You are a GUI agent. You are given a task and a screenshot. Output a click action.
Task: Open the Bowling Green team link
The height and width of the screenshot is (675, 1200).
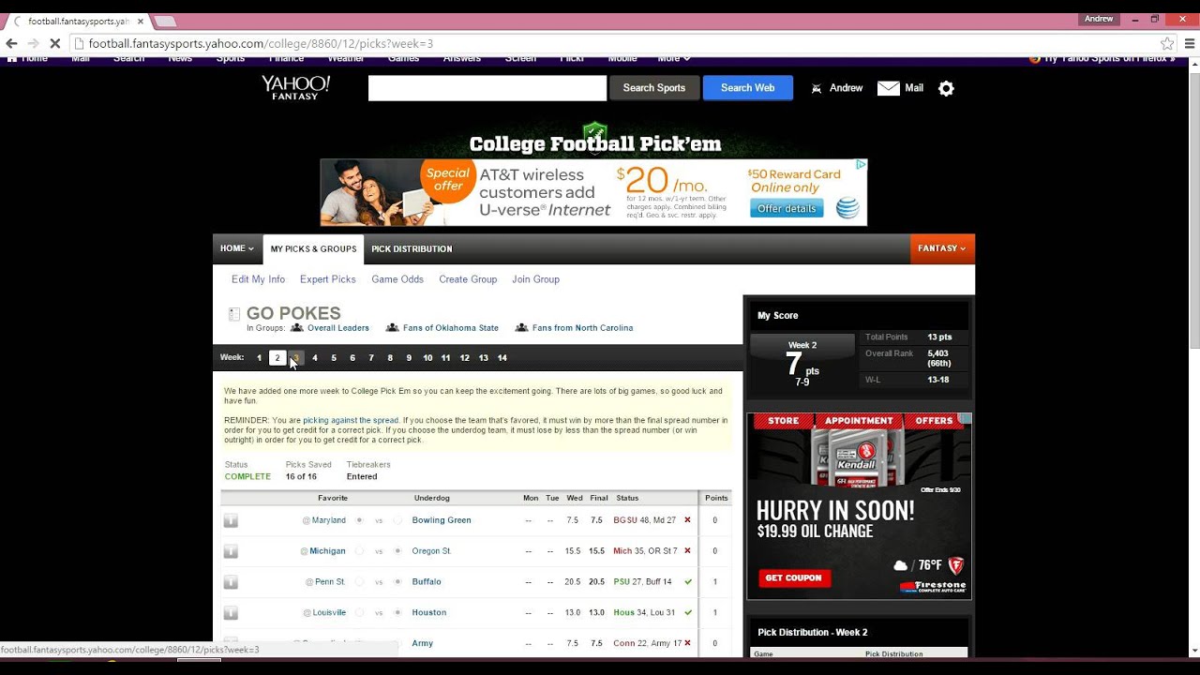pyautogui.click(x=442, y=520)
